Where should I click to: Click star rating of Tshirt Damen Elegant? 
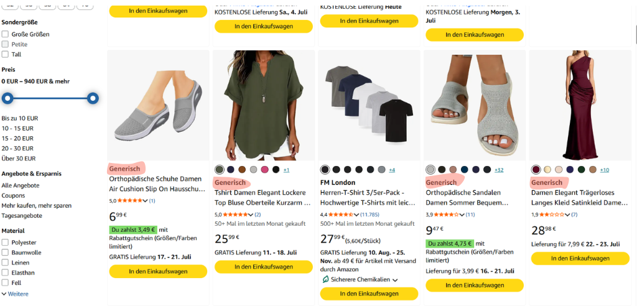pos(235,214)
